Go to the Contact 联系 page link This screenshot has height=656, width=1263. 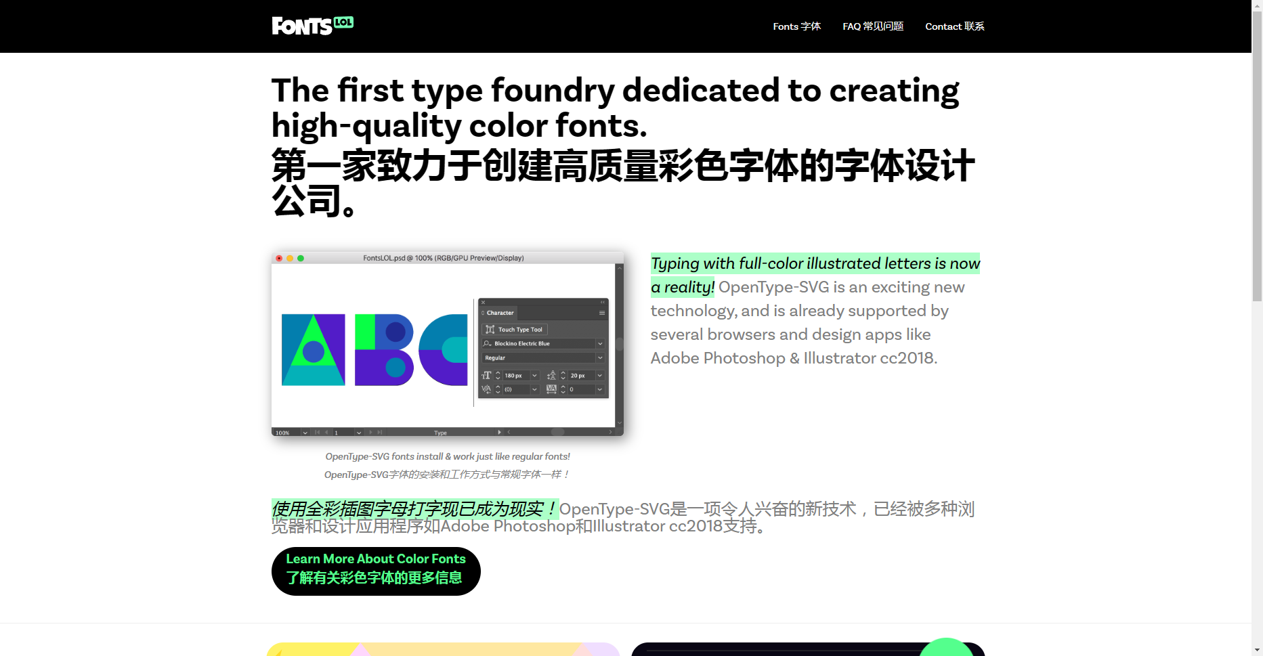tap(955, 26)
